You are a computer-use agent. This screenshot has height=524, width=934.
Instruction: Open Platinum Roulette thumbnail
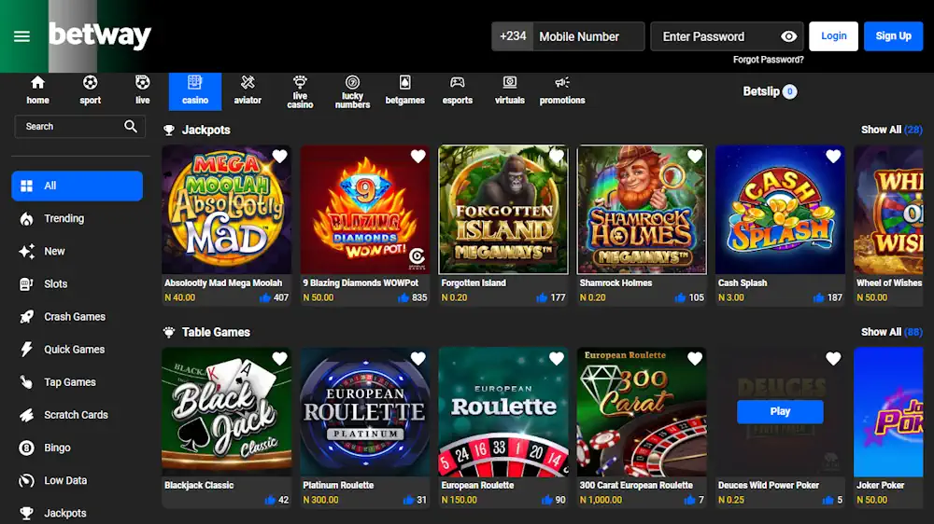[x=364, y=411]
